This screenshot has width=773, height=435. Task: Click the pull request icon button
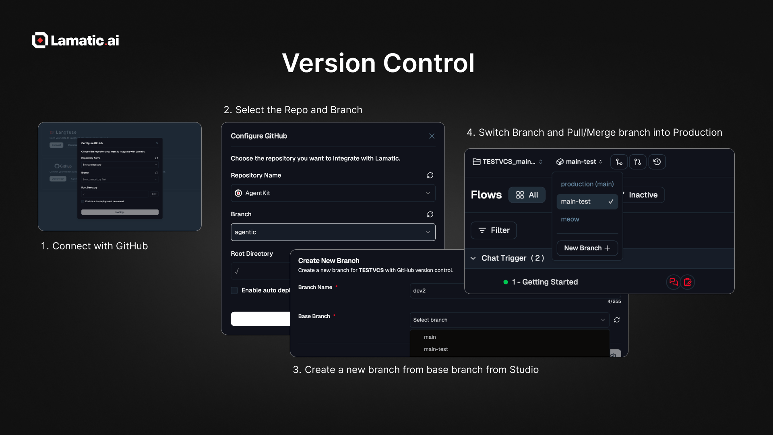click(638, 162)
